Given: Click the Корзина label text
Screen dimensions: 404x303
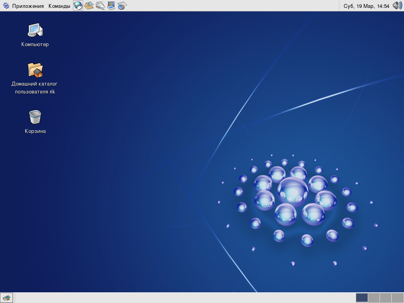Looking at the screenshot, I should (x=35, y=131).
